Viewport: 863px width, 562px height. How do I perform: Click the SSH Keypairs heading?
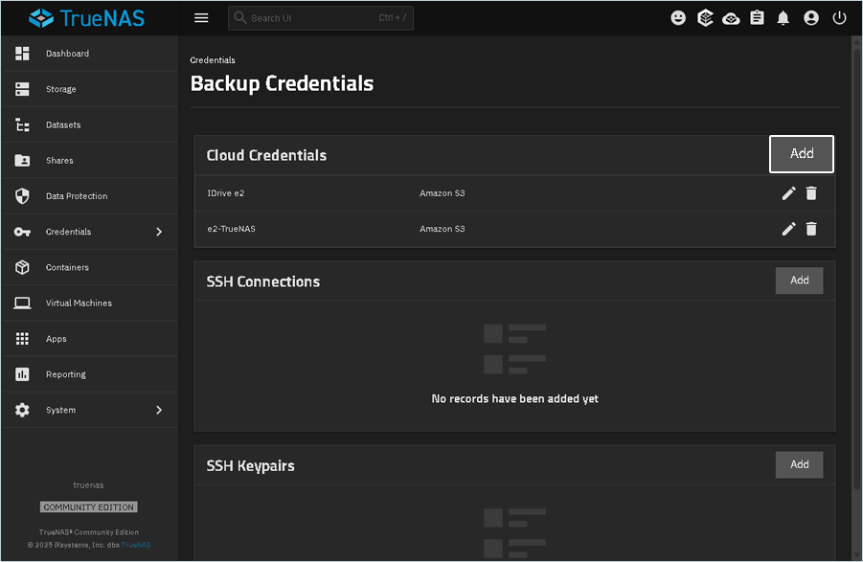[x=250, y=465]
